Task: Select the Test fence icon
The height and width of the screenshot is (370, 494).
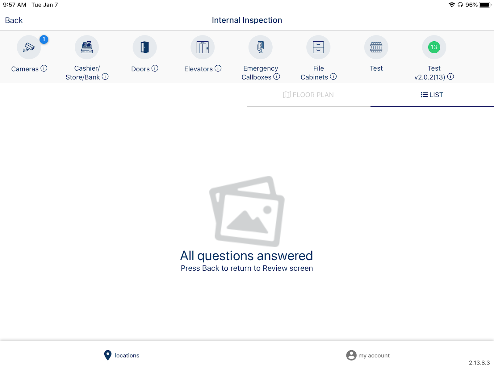Action: [376, 47]
